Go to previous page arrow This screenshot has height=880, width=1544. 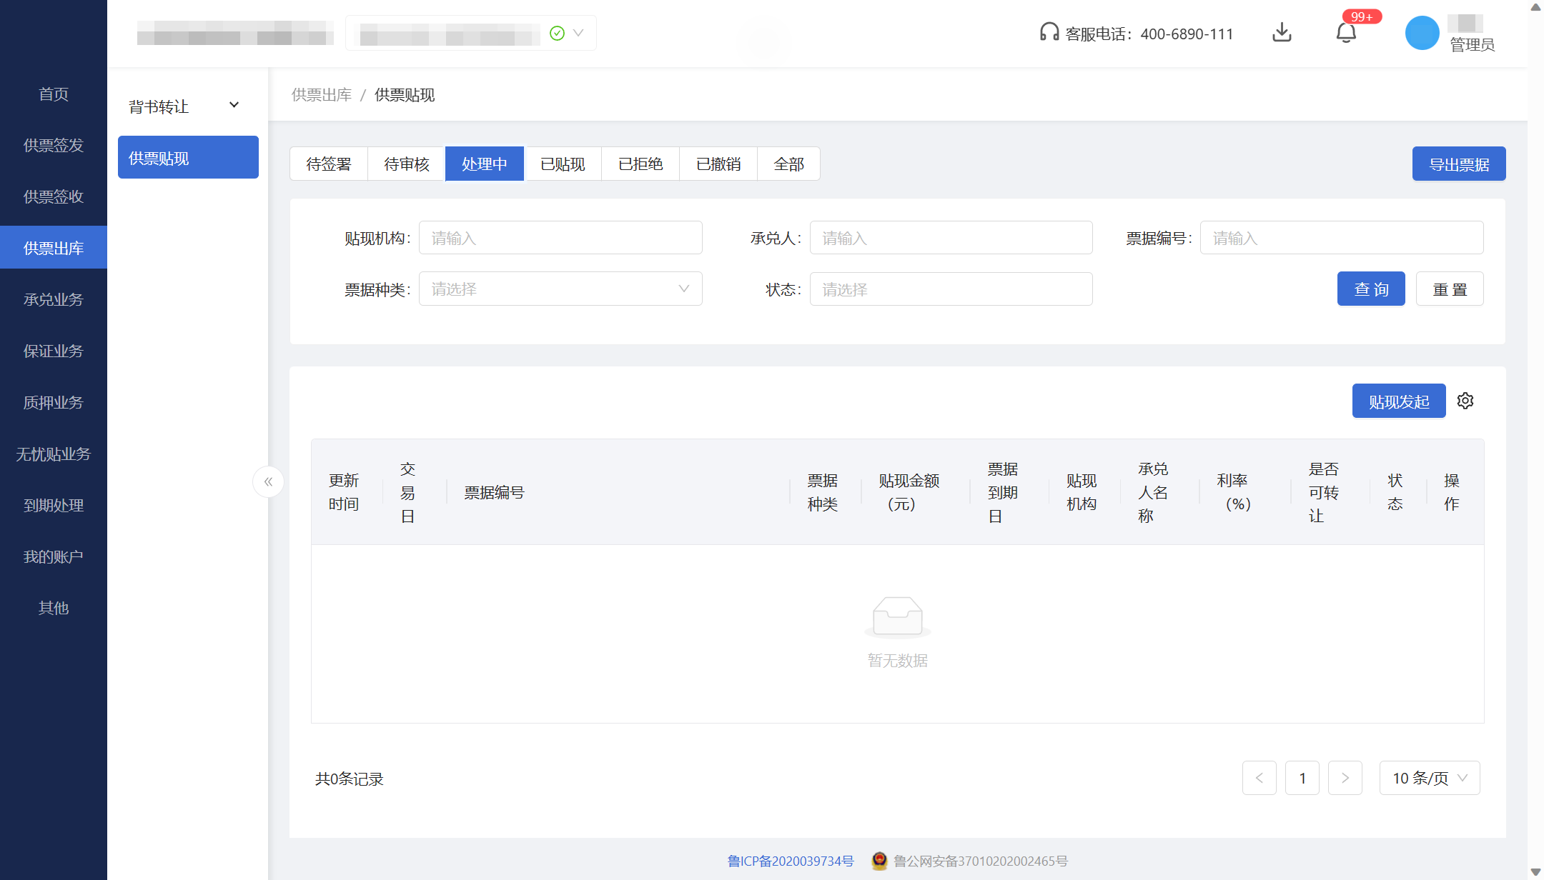tap(1260, 778)
